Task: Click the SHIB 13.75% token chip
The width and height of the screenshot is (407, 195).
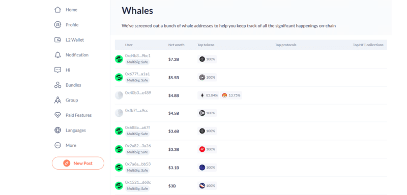Action: click(x=231, y=95)
